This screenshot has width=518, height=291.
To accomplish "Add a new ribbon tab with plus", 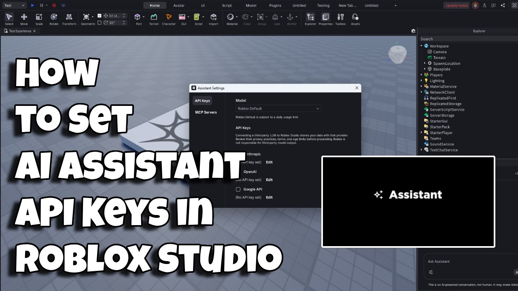I will coord(395,5).
